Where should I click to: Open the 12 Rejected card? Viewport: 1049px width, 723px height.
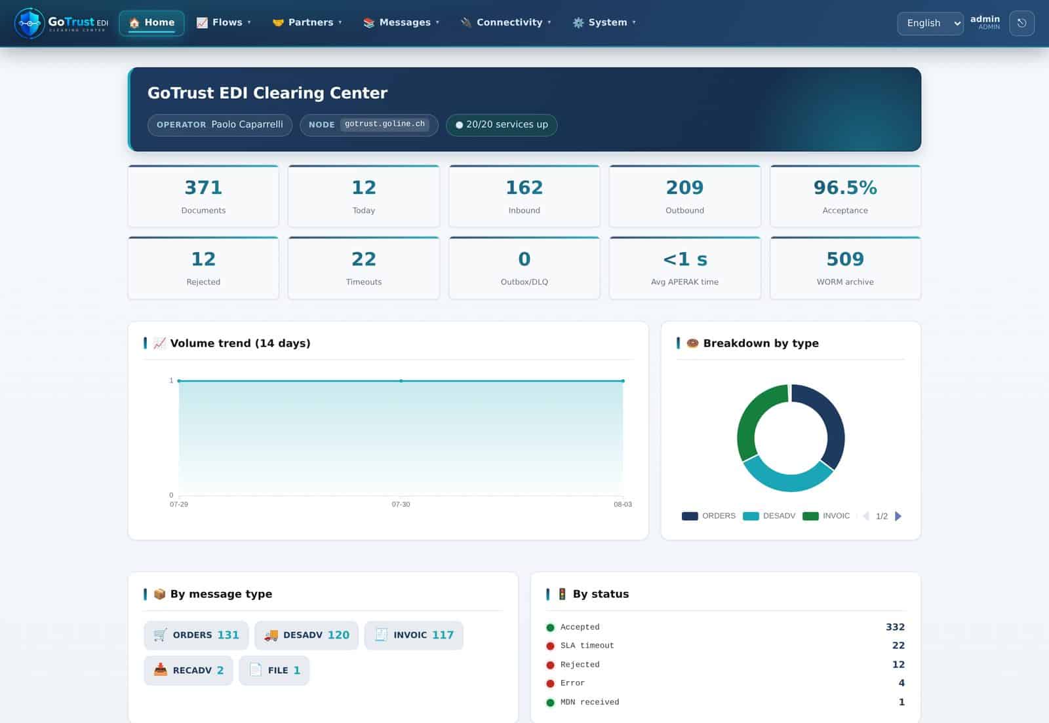pos(203,268)
